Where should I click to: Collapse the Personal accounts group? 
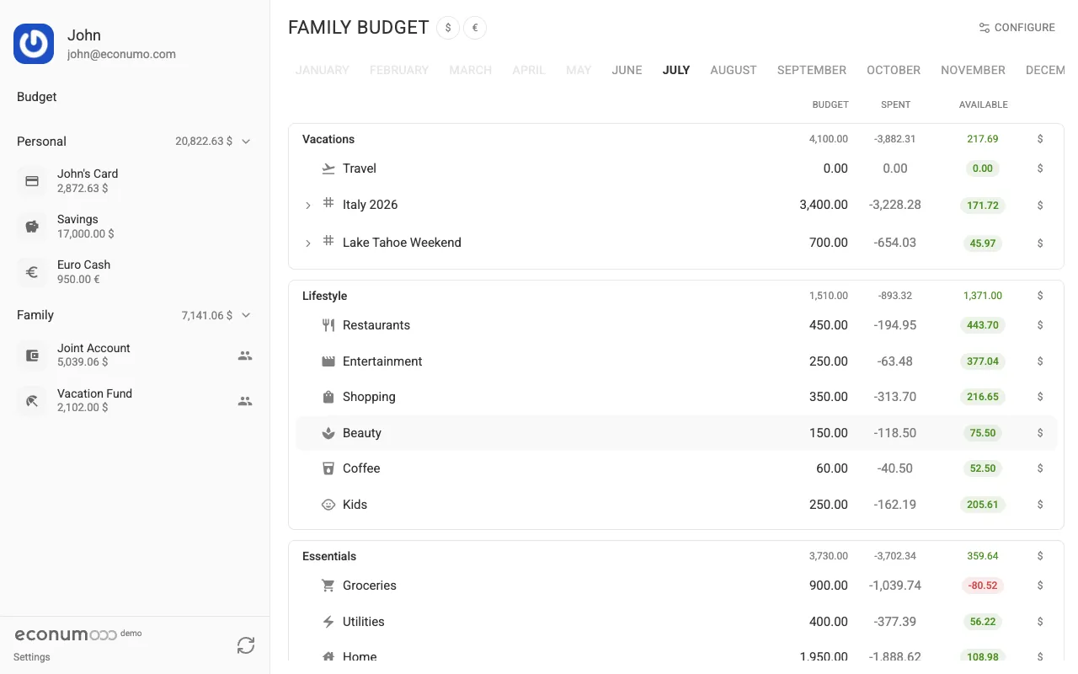pyautogui.click(x=246, y=142)
